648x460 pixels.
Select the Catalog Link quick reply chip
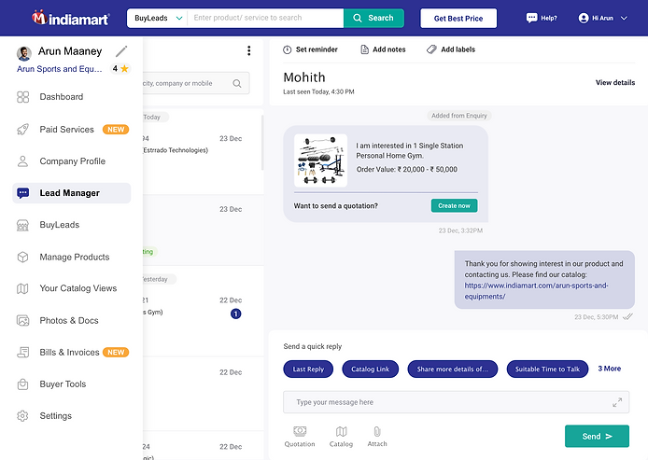click(x=371, y=369)
